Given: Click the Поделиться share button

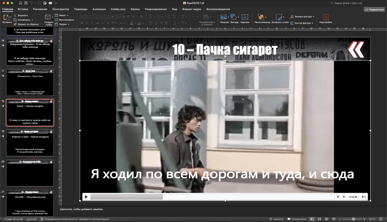Looking at the screenshot, I should pyautogui.click(x=375, y=9).
